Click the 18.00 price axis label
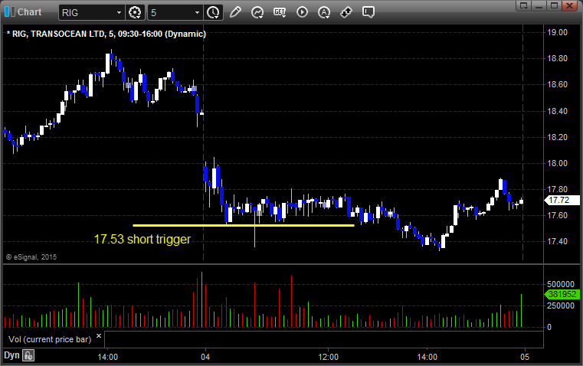583x366 pixels. pos(558,163)
